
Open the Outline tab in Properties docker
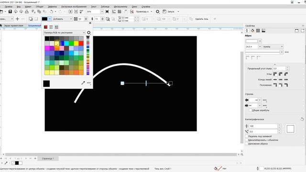coord(247,31)
